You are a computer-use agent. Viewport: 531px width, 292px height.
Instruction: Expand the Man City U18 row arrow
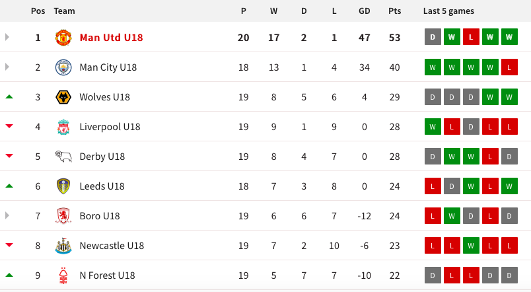coord(8,67)
